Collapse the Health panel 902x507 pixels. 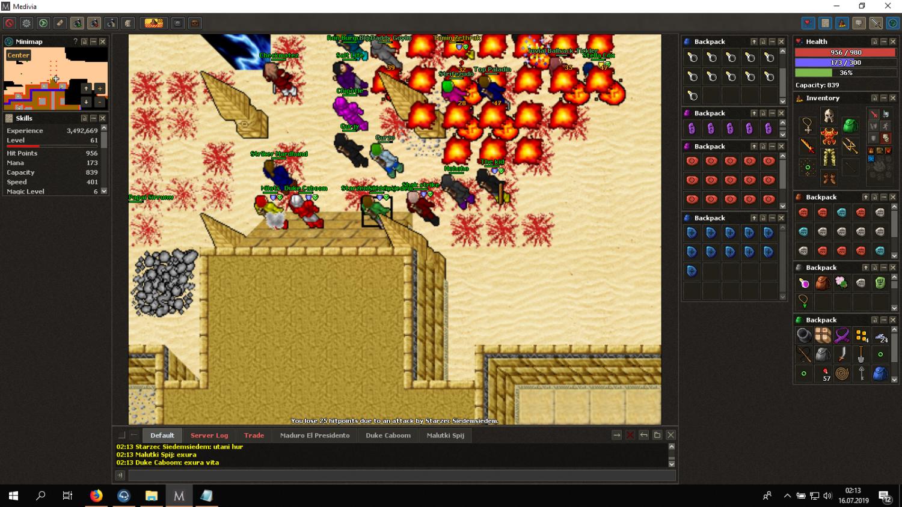883,41
